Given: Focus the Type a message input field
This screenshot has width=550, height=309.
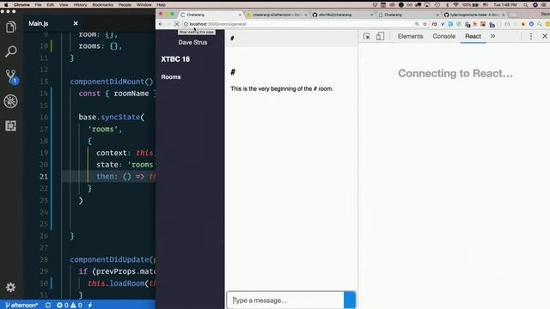Looking at the screenshot, I should point(285,300).
